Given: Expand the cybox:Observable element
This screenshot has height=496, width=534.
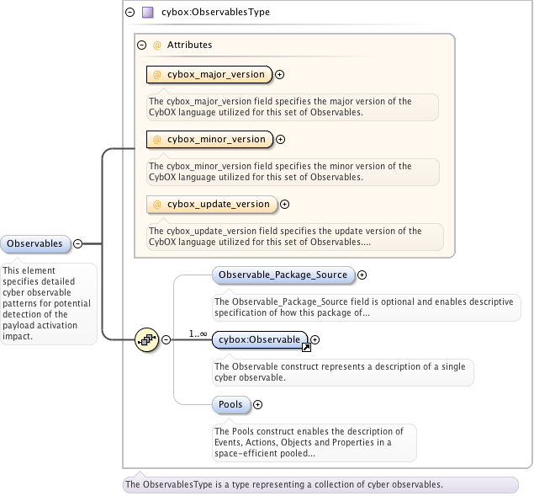Looking at the screenshot, I should point(315,340).
